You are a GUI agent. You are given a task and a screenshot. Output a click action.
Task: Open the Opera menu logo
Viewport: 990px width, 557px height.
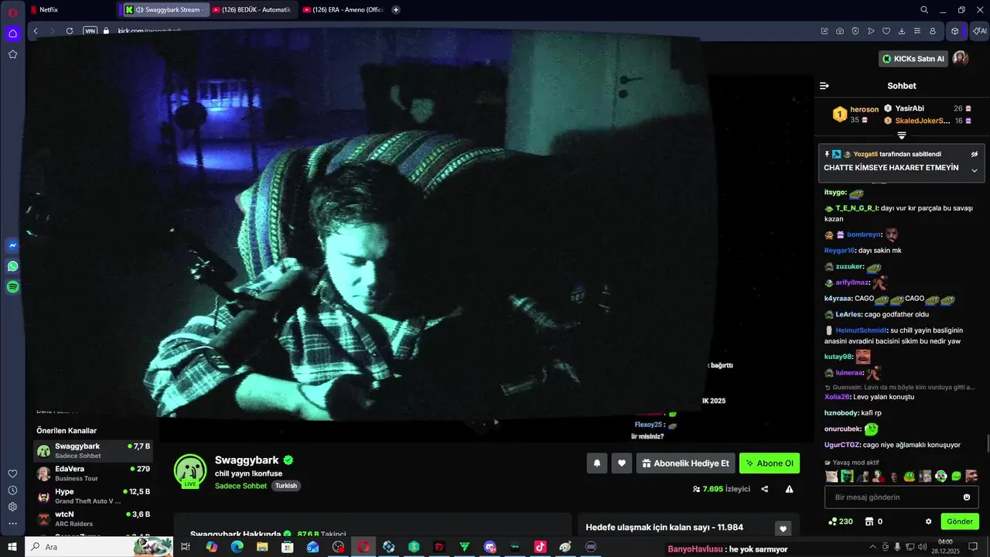tap(12, 12)
